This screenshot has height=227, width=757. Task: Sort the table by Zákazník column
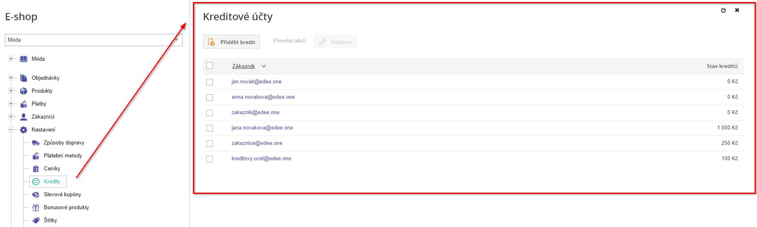(x=244, y=66)
